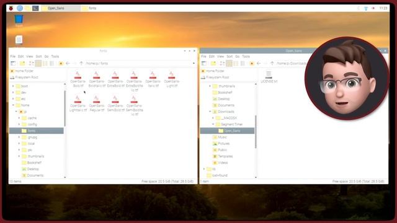This screenshot has width=397, height=223.
Task: Go back in the fonts window
Action: (x=68, y=63)
